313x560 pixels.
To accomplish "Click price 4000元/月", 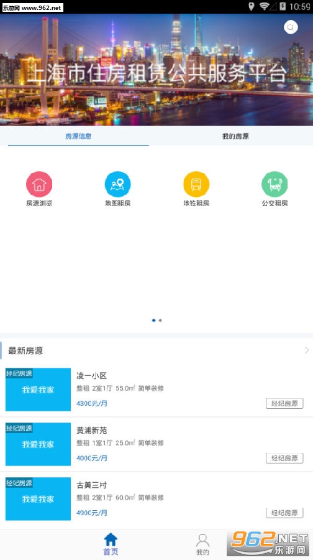I will pos(92,458).
